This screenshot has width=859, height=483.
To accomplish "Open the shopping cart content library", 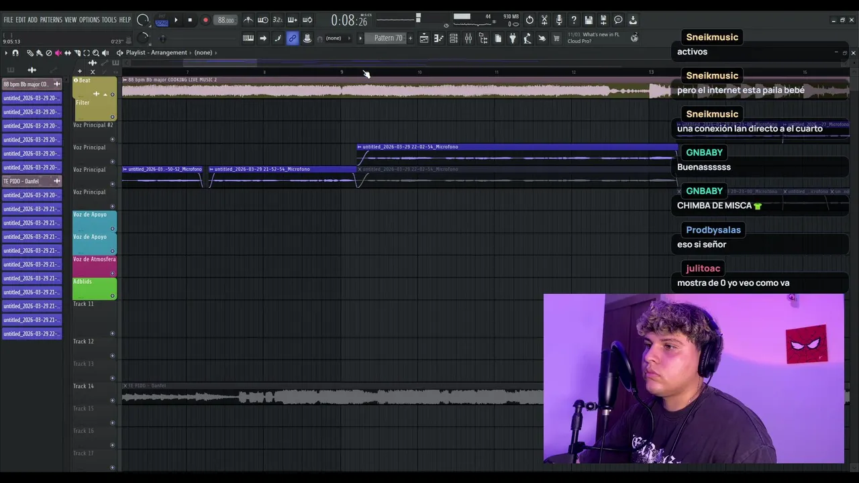I will (x=556, y=38).
